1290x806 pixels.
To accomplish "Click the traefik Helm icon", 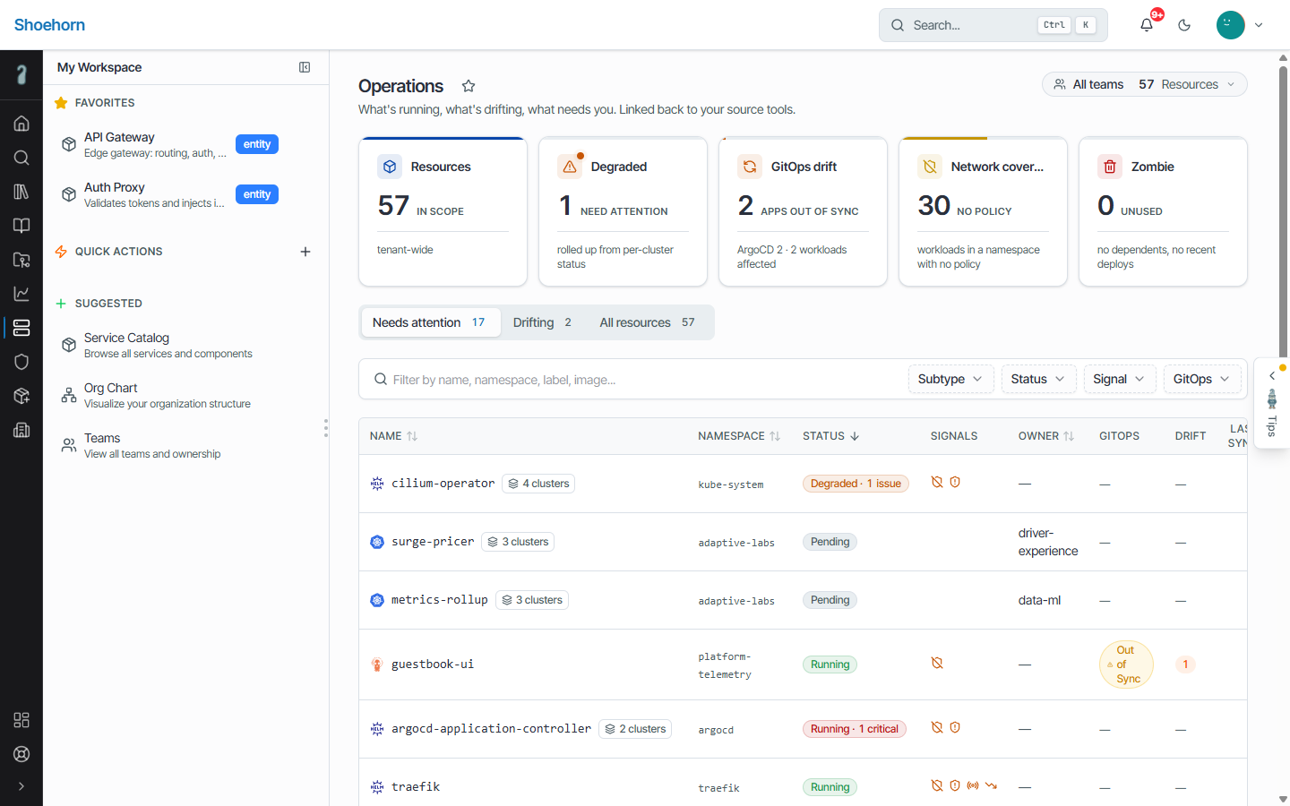I will point(377,787).
